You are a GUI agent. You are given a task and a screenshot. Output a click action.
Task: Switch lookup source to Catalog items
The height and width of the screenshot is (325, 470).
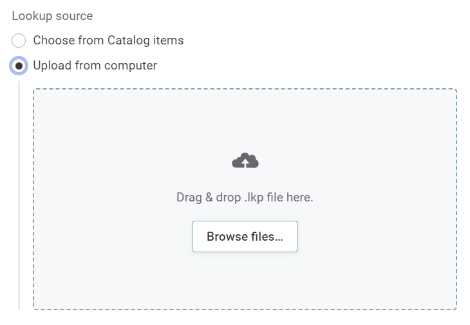click(x=19, y=41)
